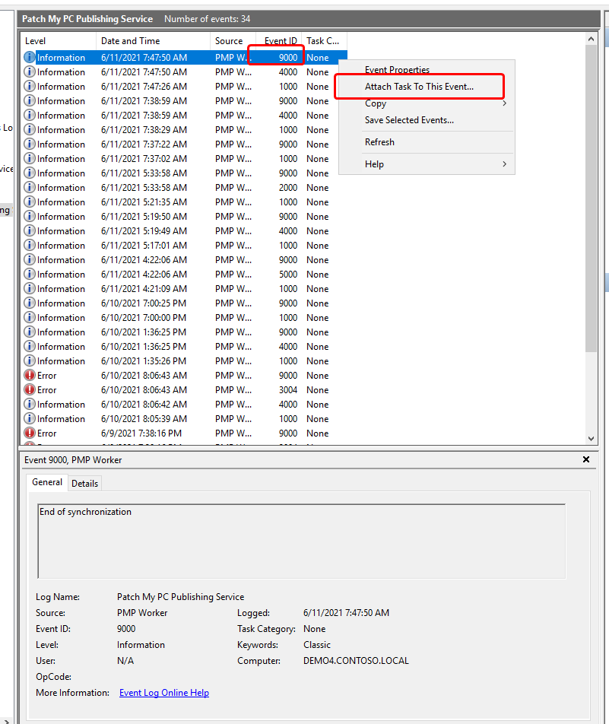Open the Event Log Online Help link
609x724 pixels.
(x=164, y=693)
